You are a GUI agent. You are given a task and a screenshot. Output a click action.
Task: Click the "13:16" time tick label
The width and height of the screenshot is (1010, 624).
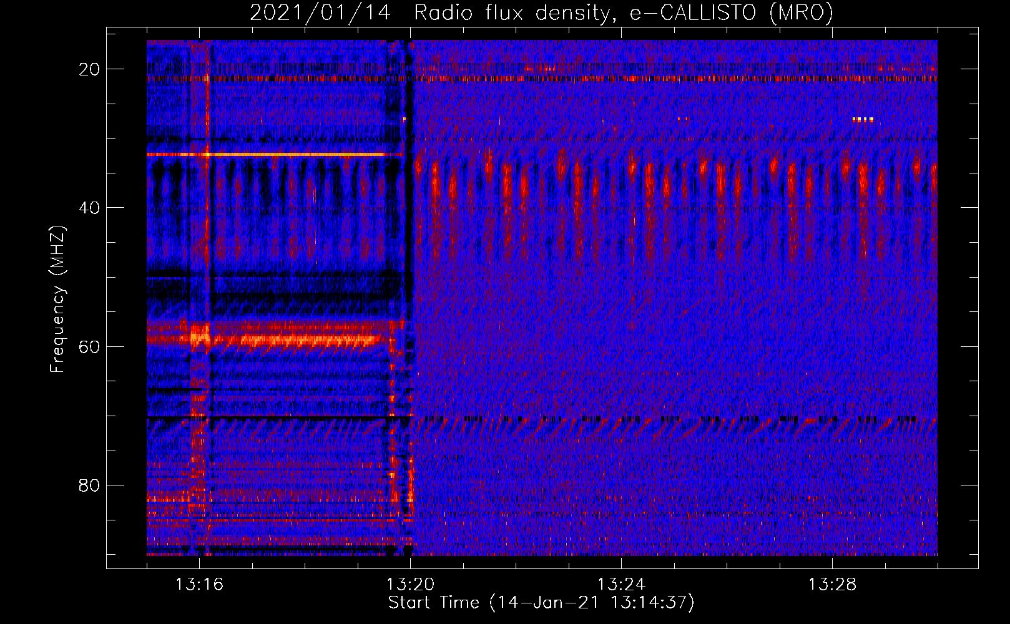coord(199,585)
